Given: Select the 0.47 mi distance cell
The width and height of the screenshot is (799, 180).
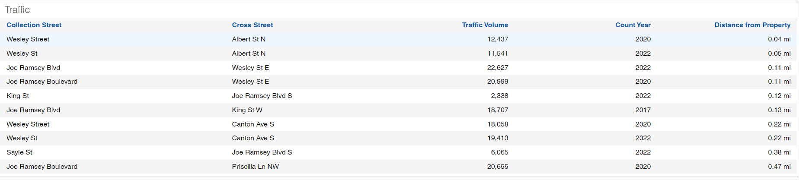Looking at the screenshot, I should click(x=779, y=167).
